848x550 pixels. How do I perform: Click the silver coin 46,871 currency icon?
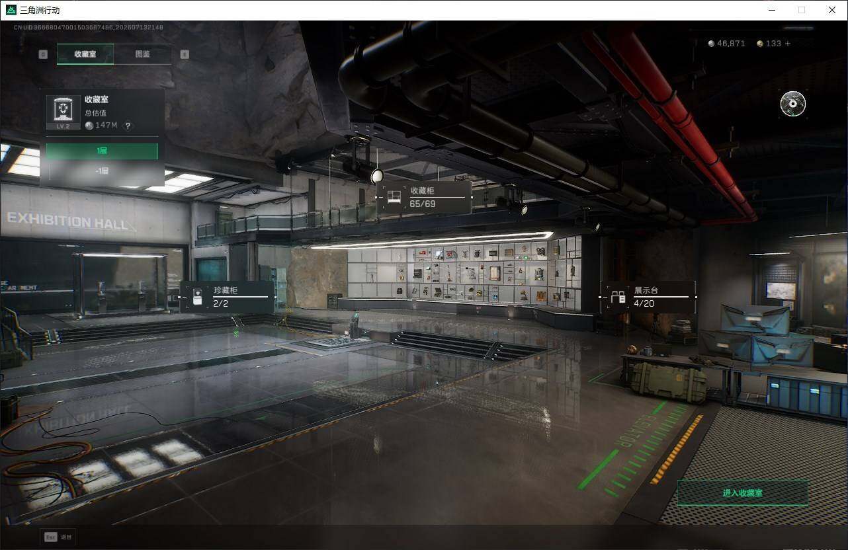pos(711,44)
